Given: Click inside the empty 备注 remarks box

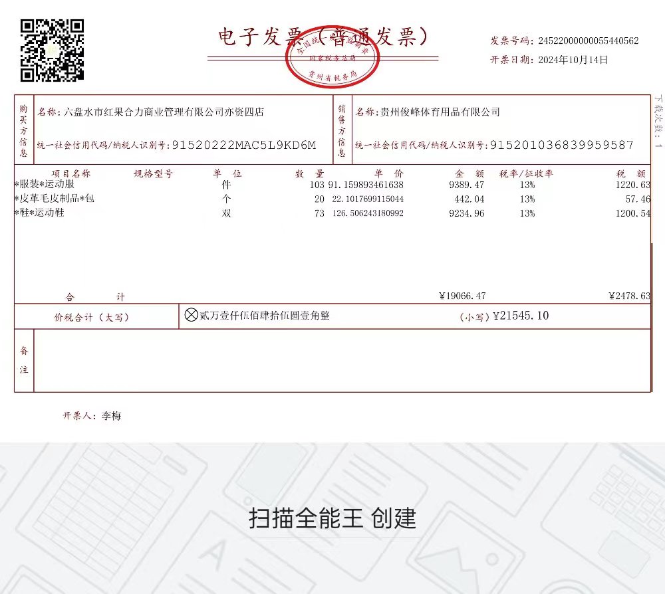Looking at the screenshot, I should (x=342, y=360).
